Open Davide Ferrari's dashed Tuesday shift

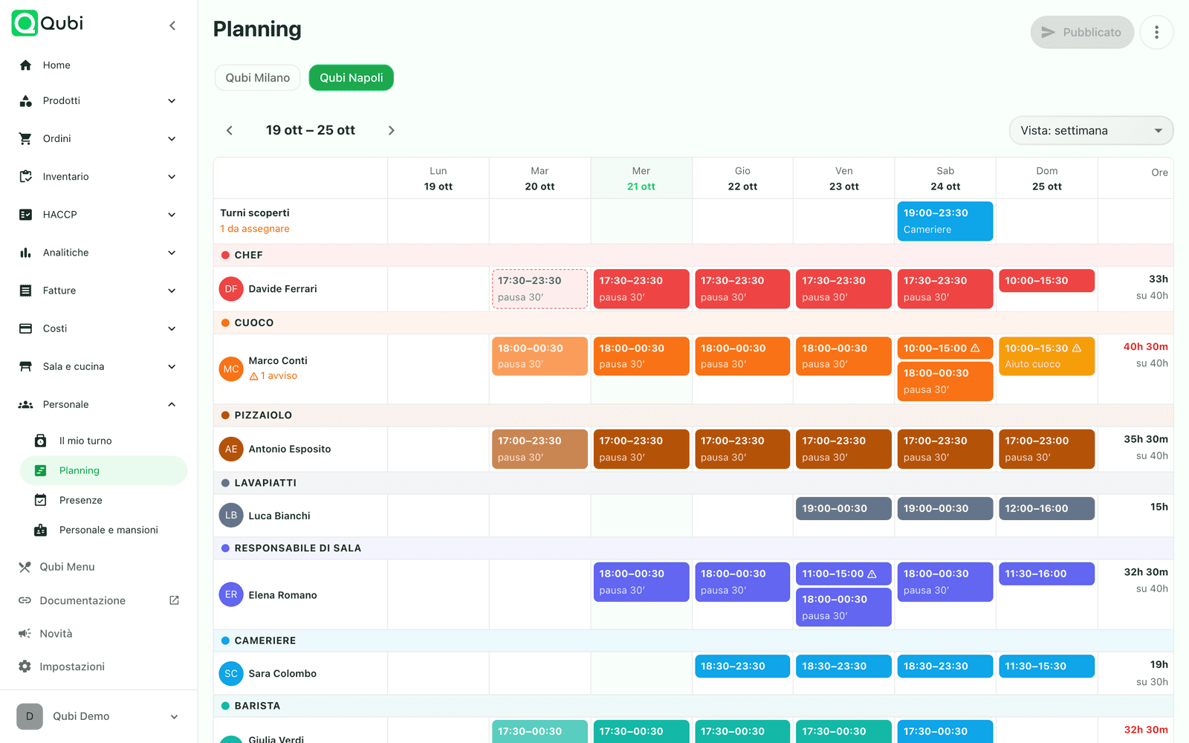[540, 289]
